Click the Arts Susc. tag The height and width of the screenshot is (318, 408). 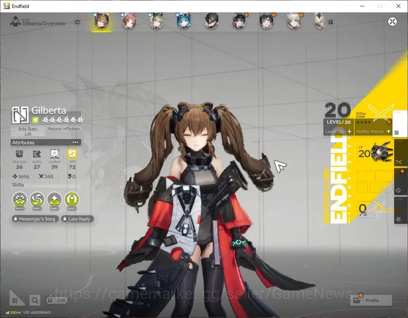[x=28, y=129]
